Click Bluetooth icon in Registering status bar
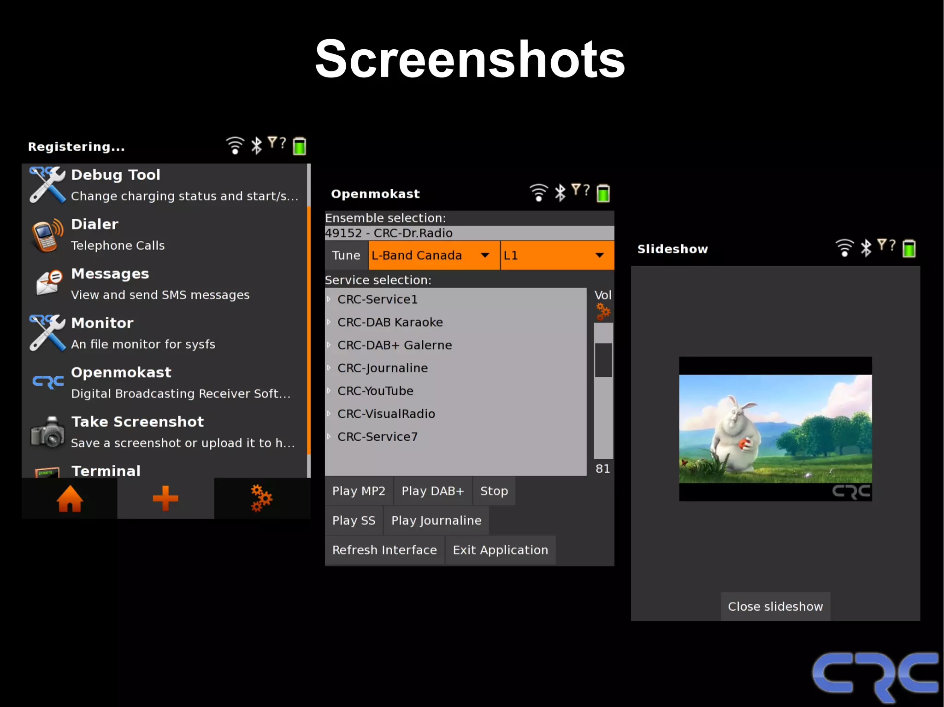944x707 pixels. (x=256, y=146)
